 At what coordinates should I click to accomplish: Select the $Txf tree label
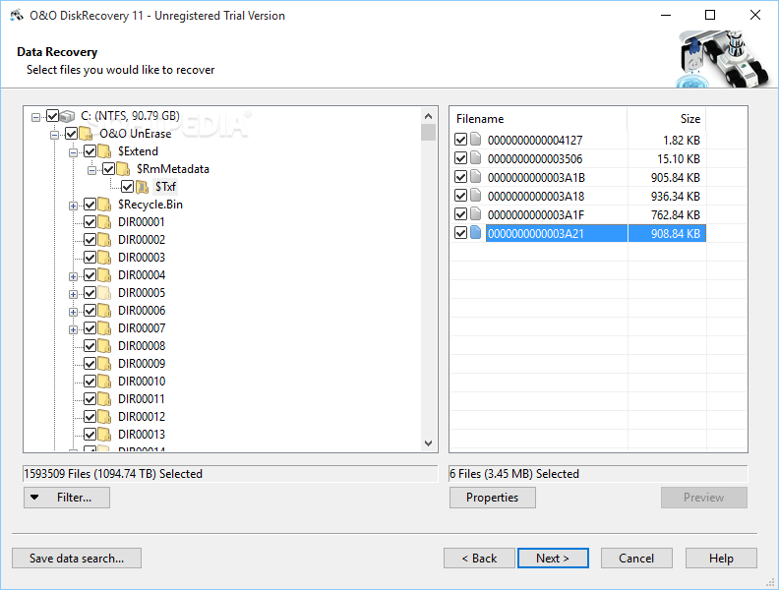tap(165, 187)
